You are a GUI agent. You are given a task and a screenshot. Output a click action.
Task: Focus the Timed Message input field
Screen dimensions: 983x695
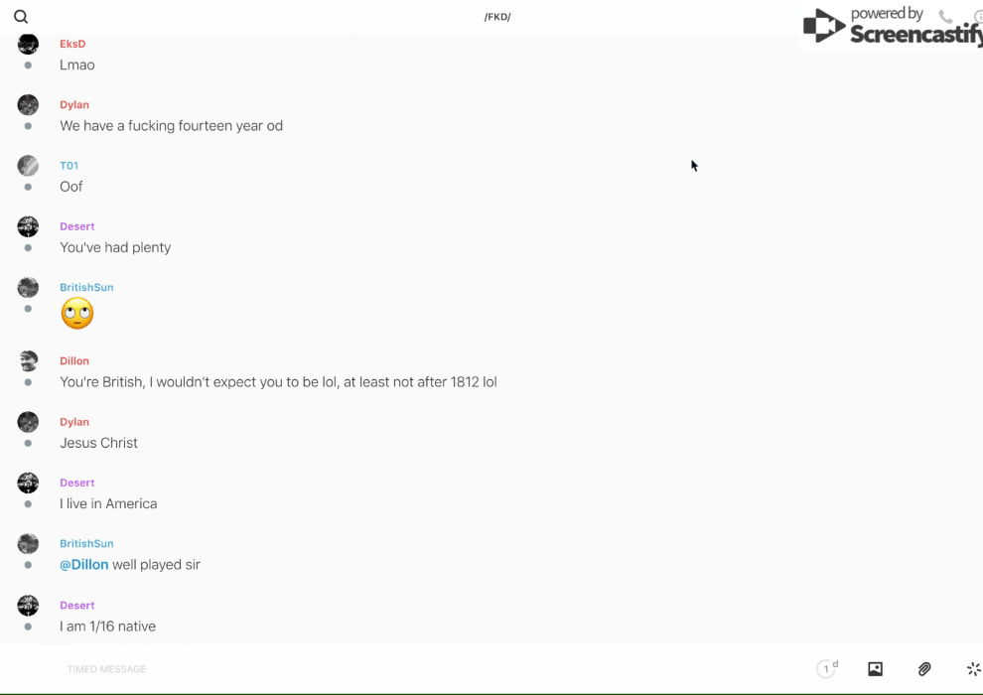[106, 669]
